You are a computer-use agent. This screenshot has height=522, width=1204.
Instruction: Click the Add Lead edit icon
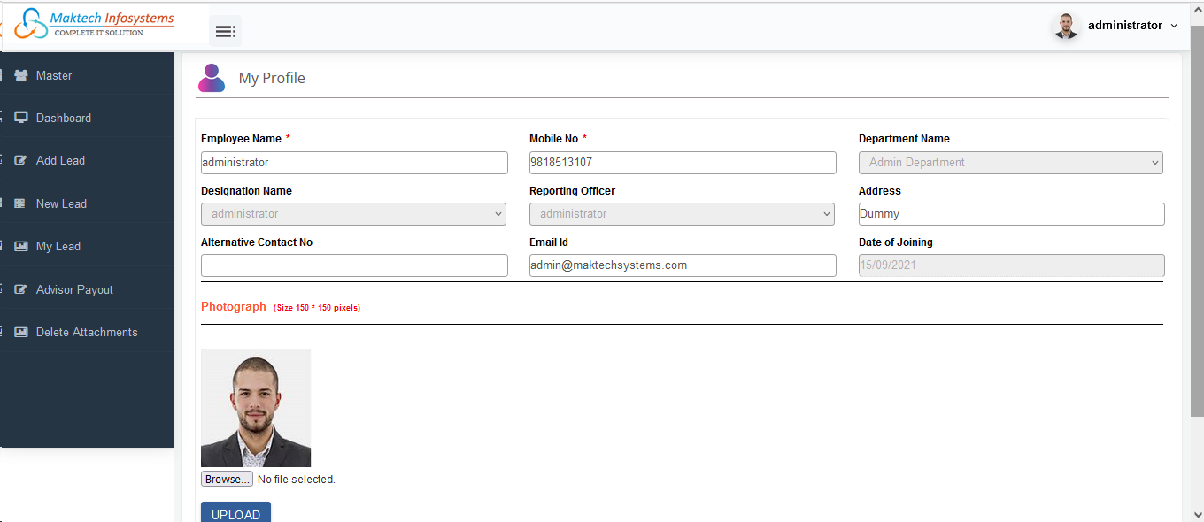coord(20,160)
